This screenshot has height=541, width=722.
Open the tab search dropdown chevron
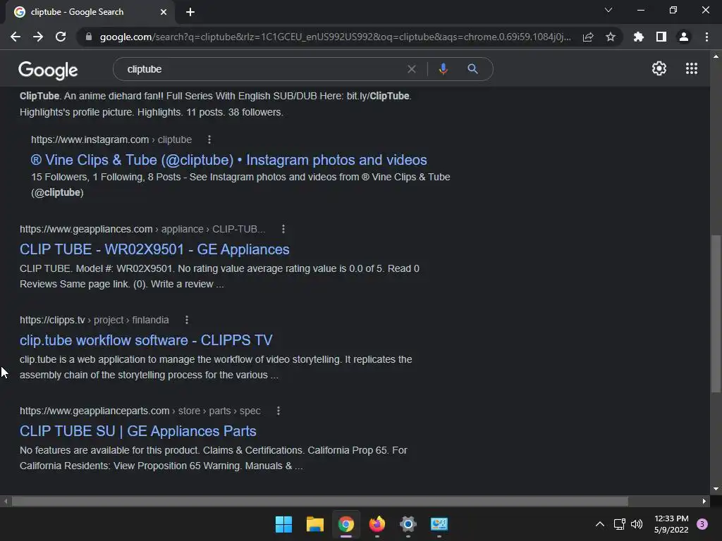[608, 10]
